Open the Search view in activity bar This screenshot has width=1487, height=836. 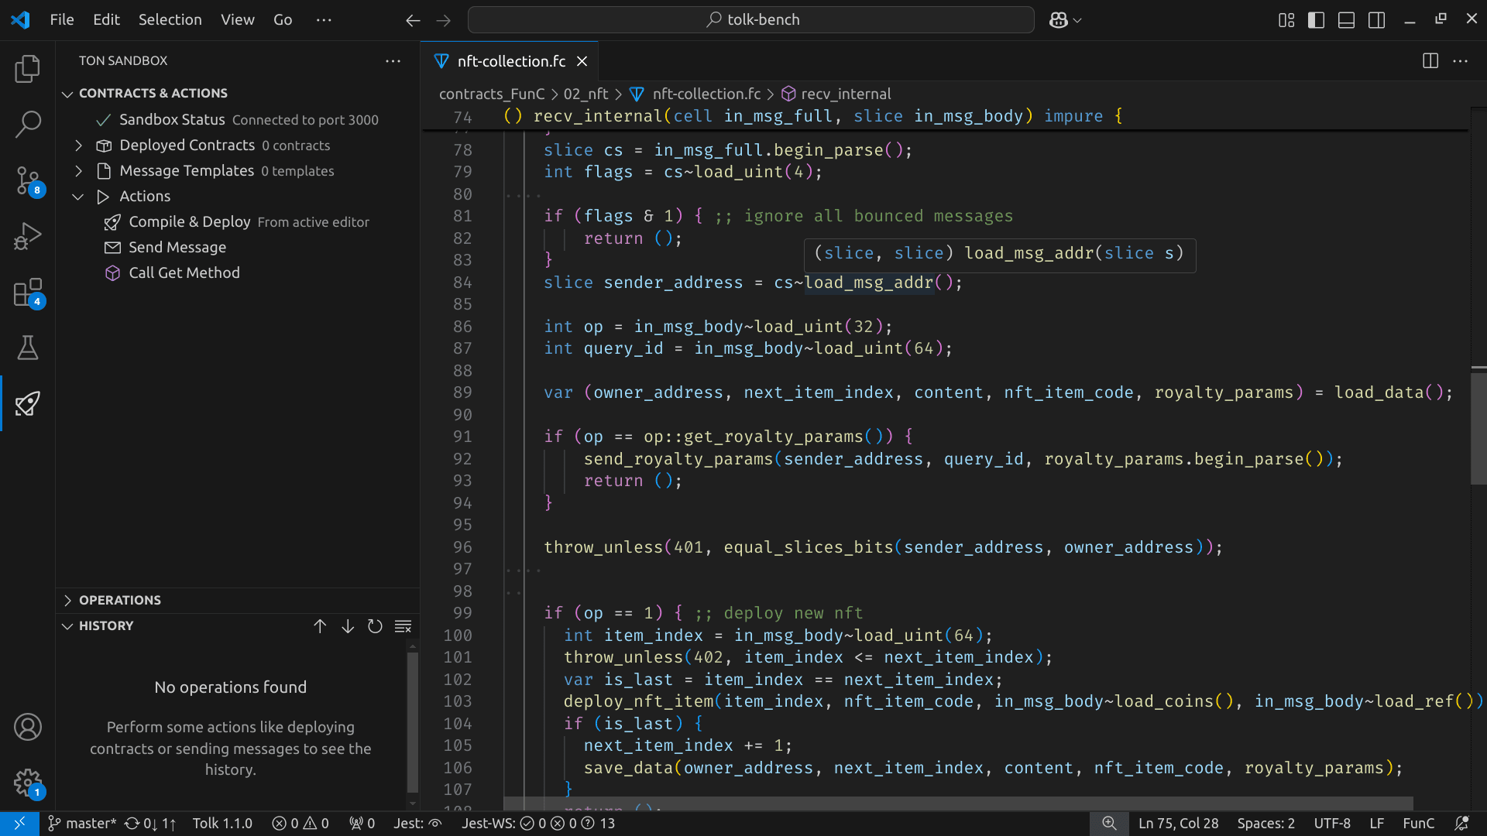coord(28,125)
